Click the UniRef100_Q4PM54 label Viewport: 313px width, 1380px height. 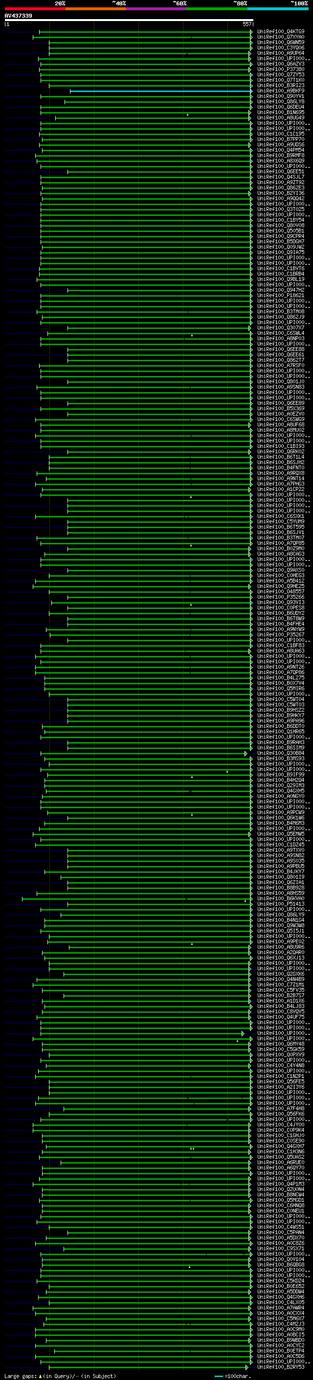[281, 150]
